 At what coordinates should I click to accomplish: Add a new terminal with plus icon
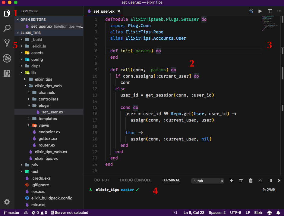pos(232,181)
